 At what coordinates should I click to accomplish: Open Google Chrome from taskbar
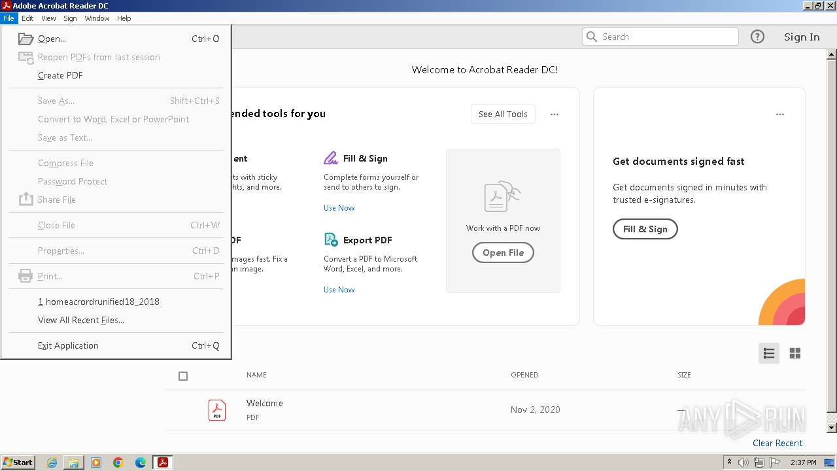pyautogui.click(x=118, y=462)
